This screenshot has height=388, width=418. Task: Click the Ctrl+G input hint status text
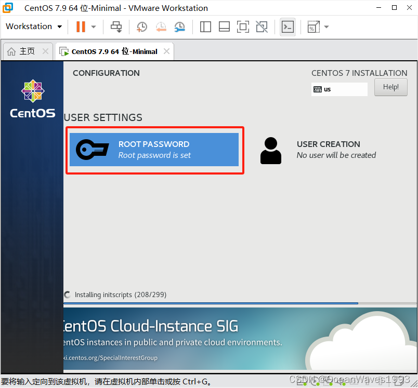[x=107, y=382]
